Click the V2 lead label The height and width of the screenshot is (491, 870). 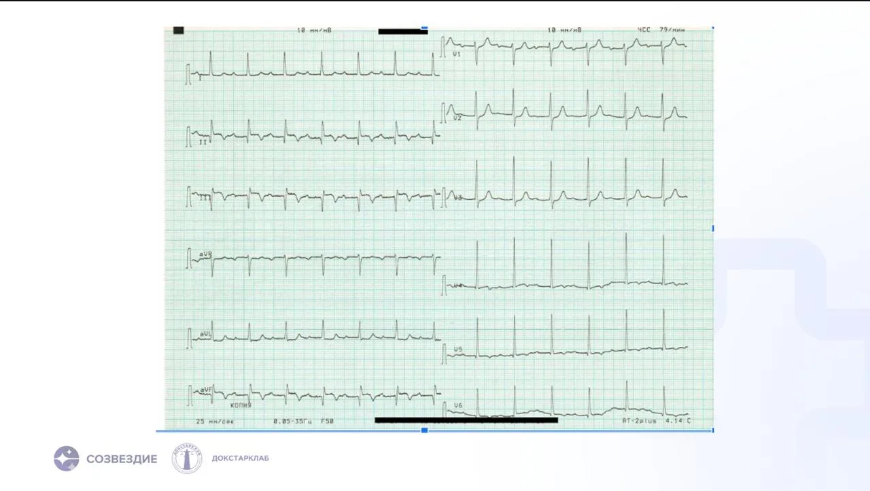click(x=457, y=118)
